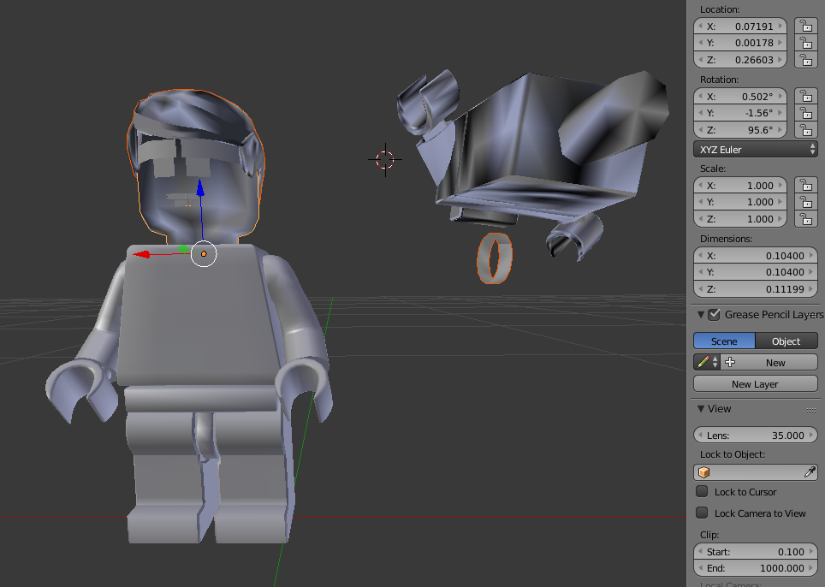This screenshot has width=825, height=587.
Task: Click the Rotation Y value field
Action: [740, 113]
